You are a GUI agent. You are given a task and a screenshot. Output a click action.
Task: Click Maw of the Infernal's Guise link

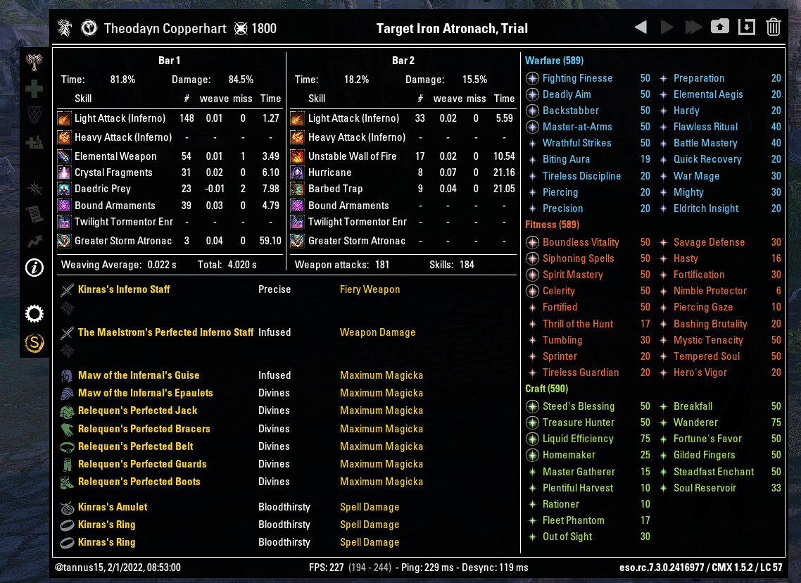coord(139,375)
